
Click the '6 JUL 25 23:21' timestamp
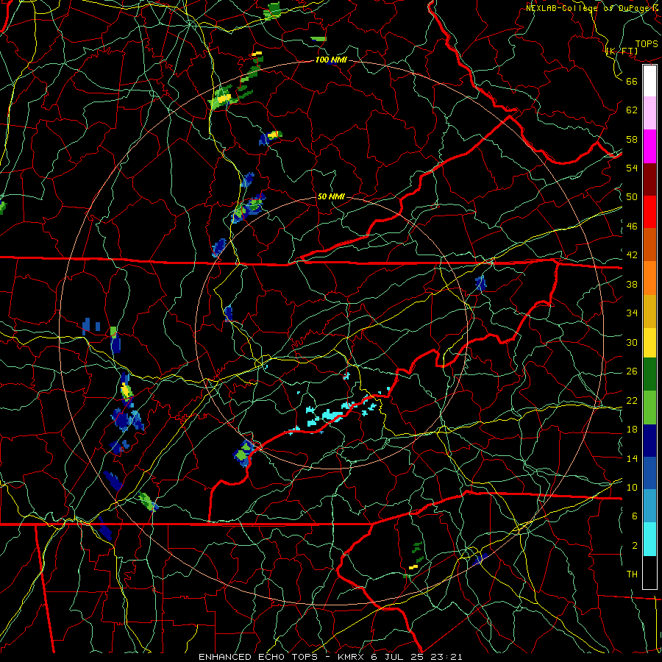416,657
